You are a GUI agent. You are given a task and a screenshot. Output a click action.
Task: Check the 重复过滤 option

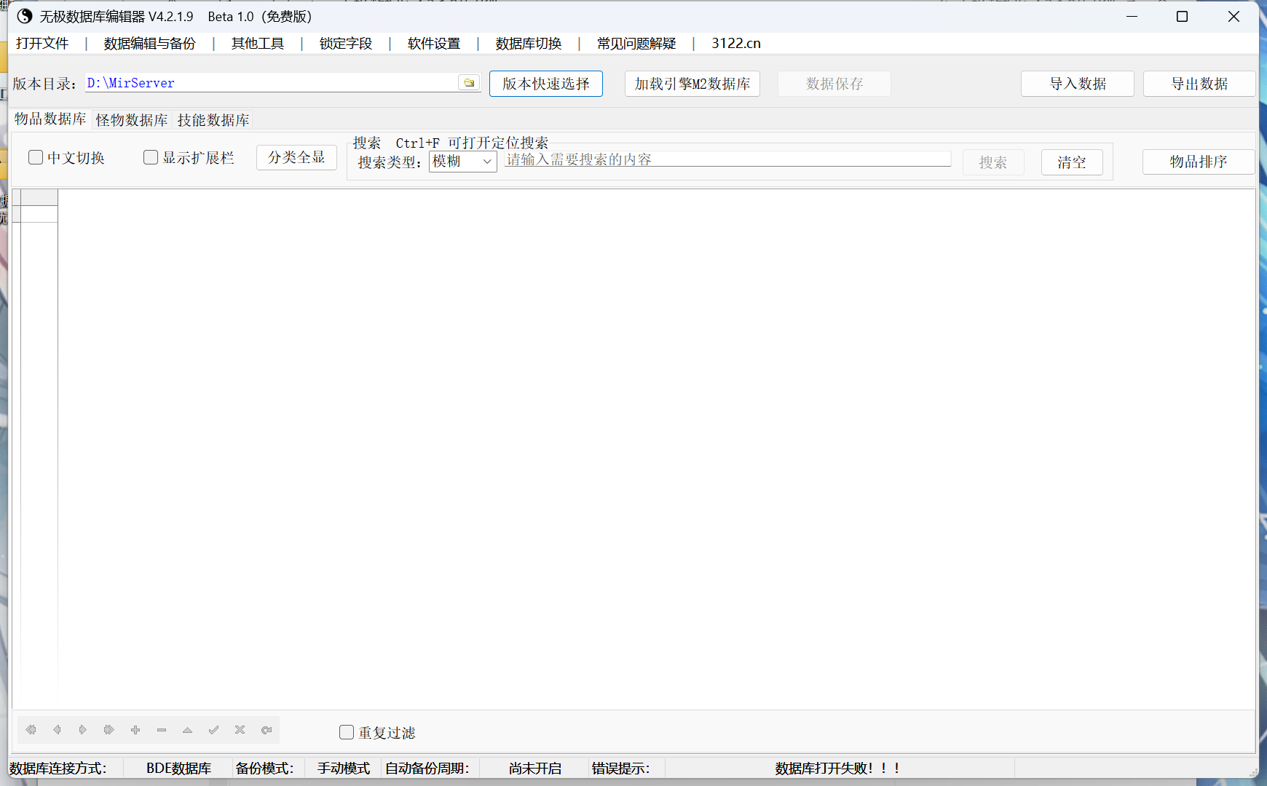point(347,732)
